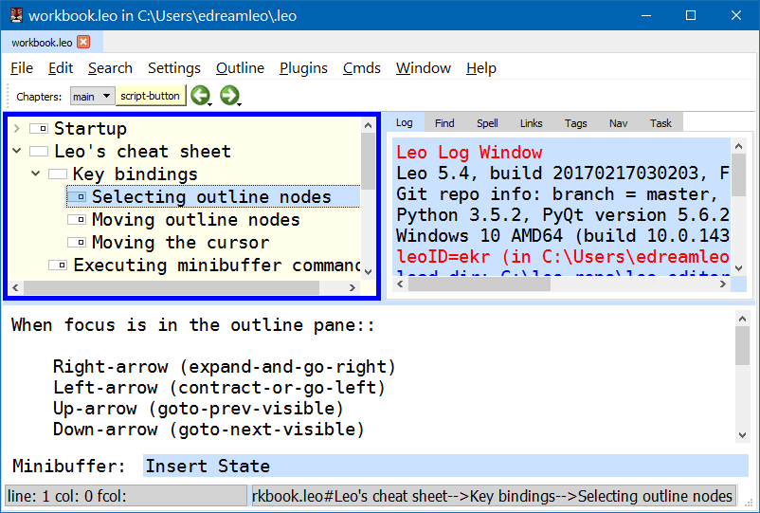Screen dimensions: 760x513
Task: Click the Startup node box icon
Action: click(x=39, y=129)
